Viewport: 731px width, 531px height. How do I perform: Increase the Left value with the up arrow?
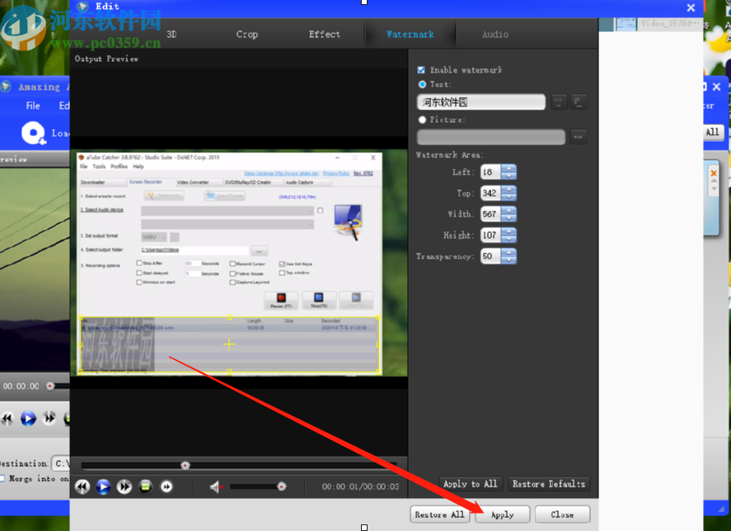point(508,169)
